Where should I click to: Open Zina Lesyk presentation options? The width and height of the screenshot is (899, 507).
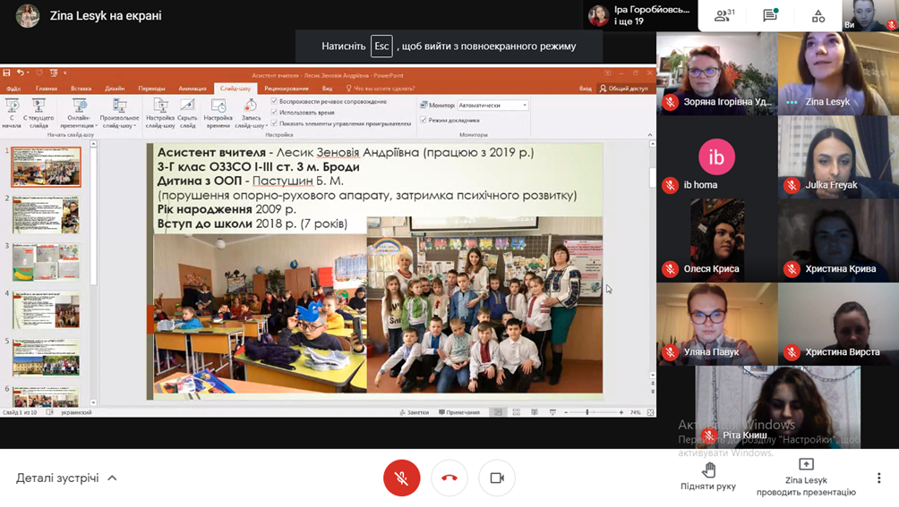pyautogui.click(x=806, y=477)
